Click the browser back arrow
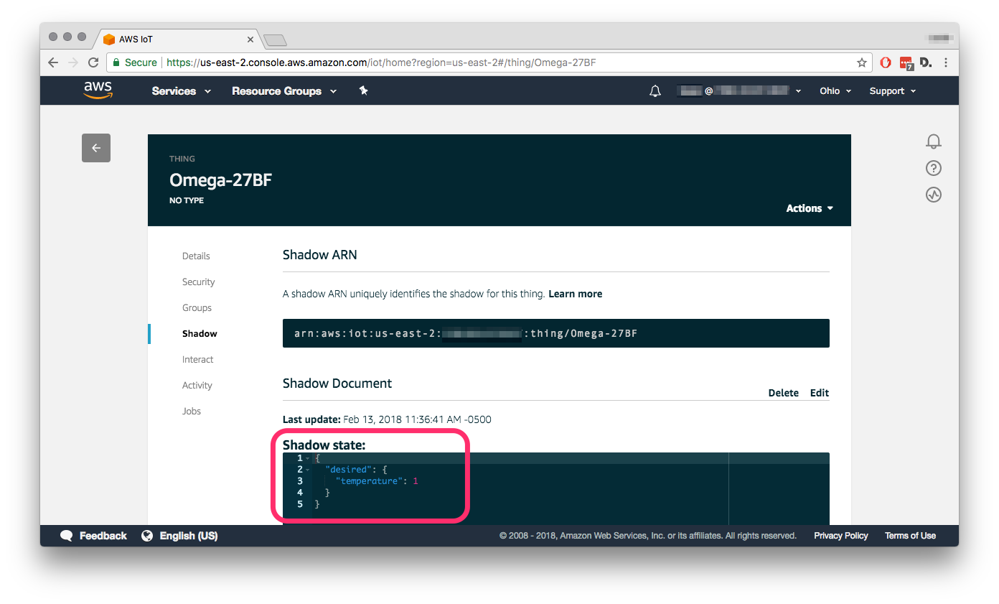This screenshot has height=604, width=999. pyautogui.click(x=53, y=62)
